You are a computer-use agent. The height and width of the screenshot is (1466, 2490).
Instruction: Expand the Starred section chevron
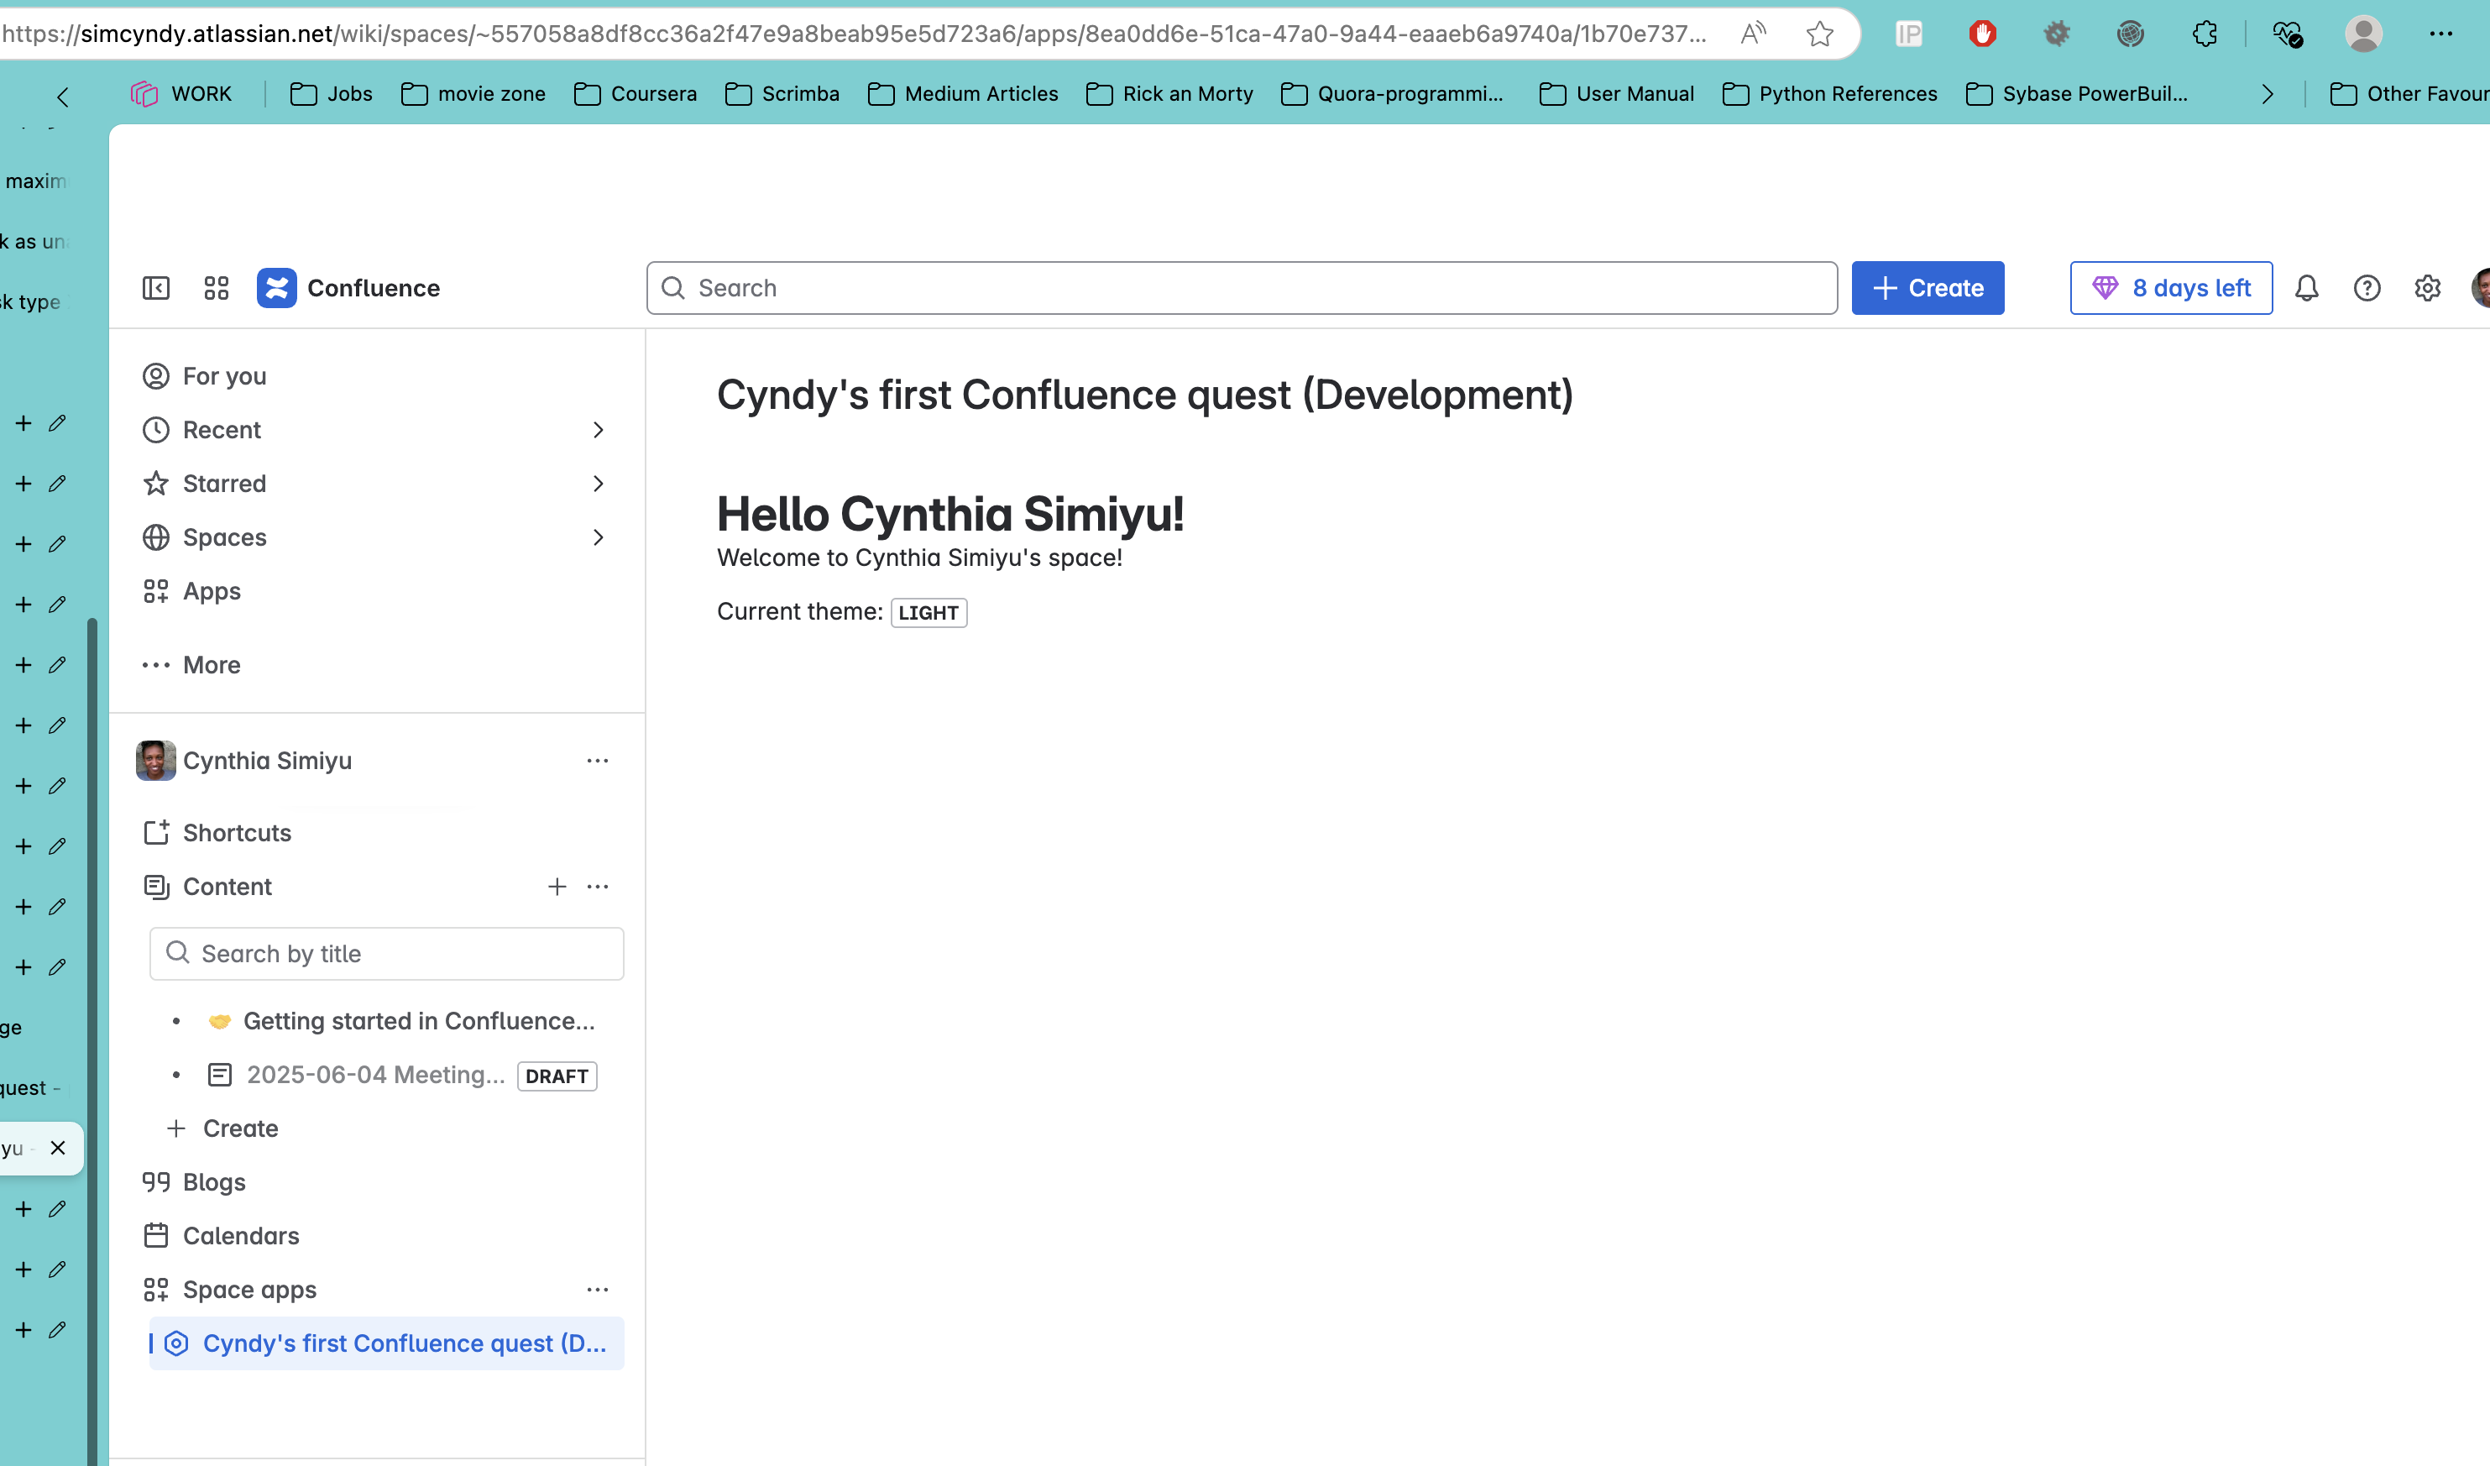pos(598,484)
